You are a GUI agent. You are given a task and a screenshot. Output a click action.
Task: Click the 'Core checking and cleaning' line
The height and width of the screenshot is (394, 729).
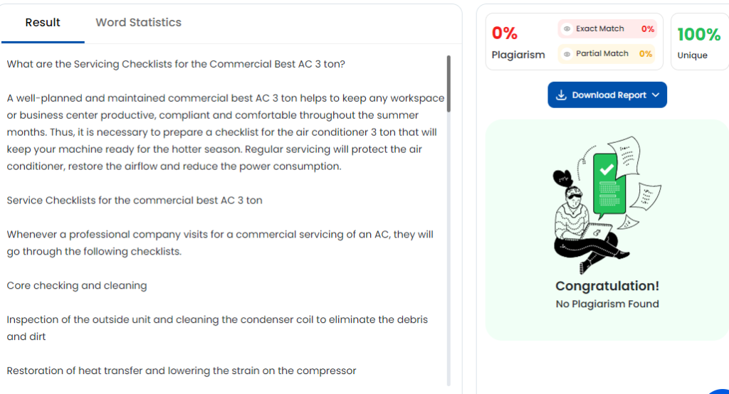coord(77,286)
